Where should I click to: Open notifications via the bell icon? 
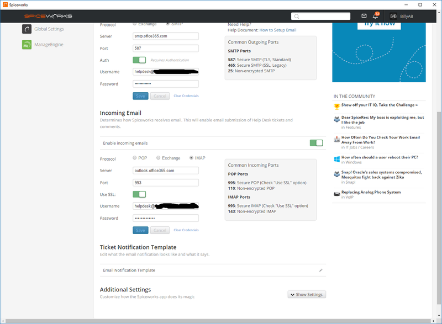376,16
